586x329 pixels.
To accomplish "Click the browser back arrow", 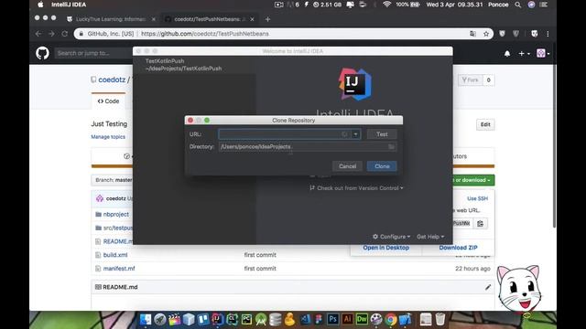I will (38, 34).
